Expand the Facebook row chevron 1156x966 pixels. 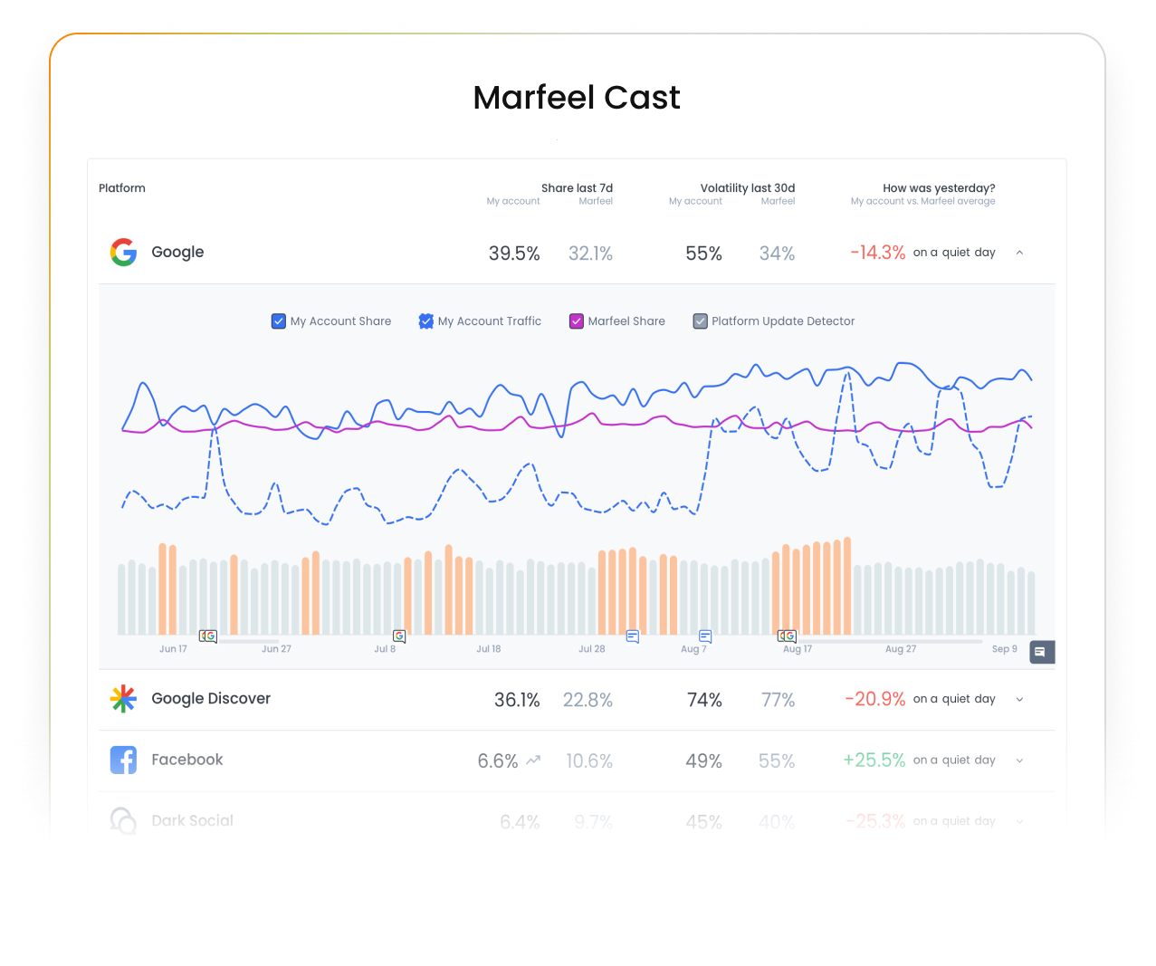[x=1019, y=760]
